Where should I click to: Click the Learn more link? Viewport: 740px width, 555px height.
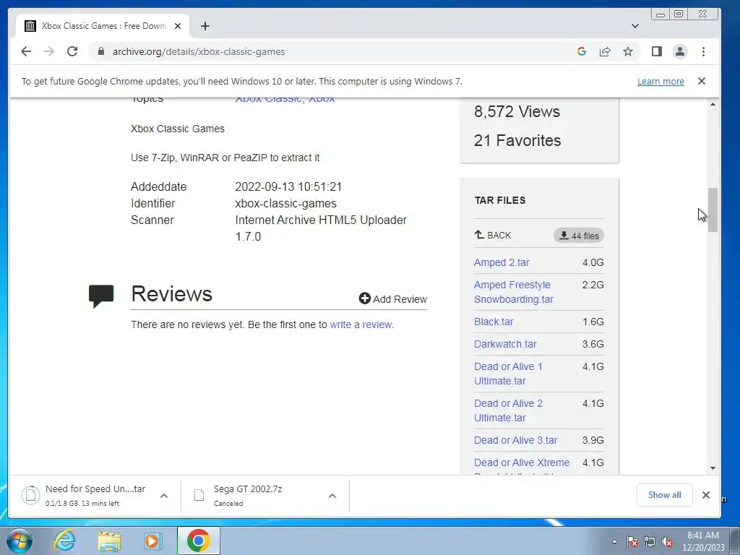tap(661, 81)
